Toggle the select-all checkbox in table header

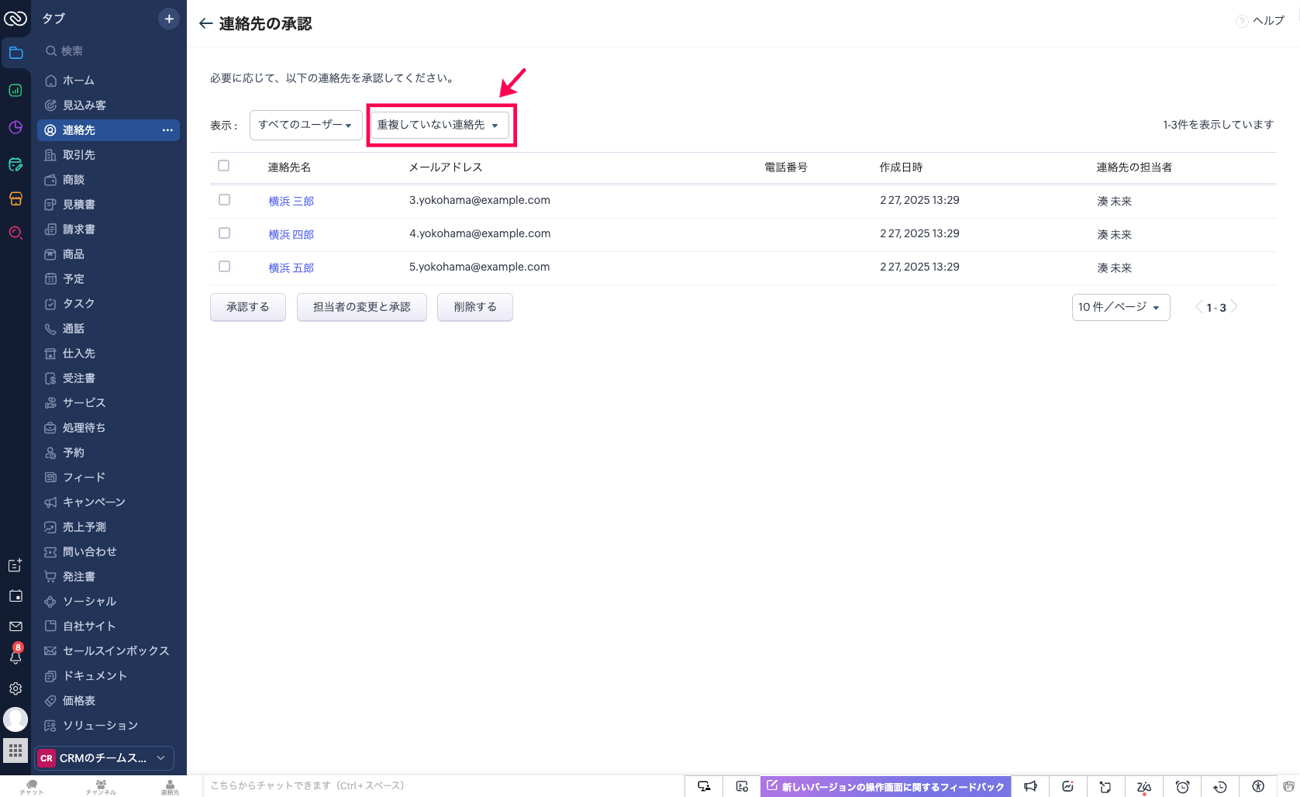(x=224, y=166)
